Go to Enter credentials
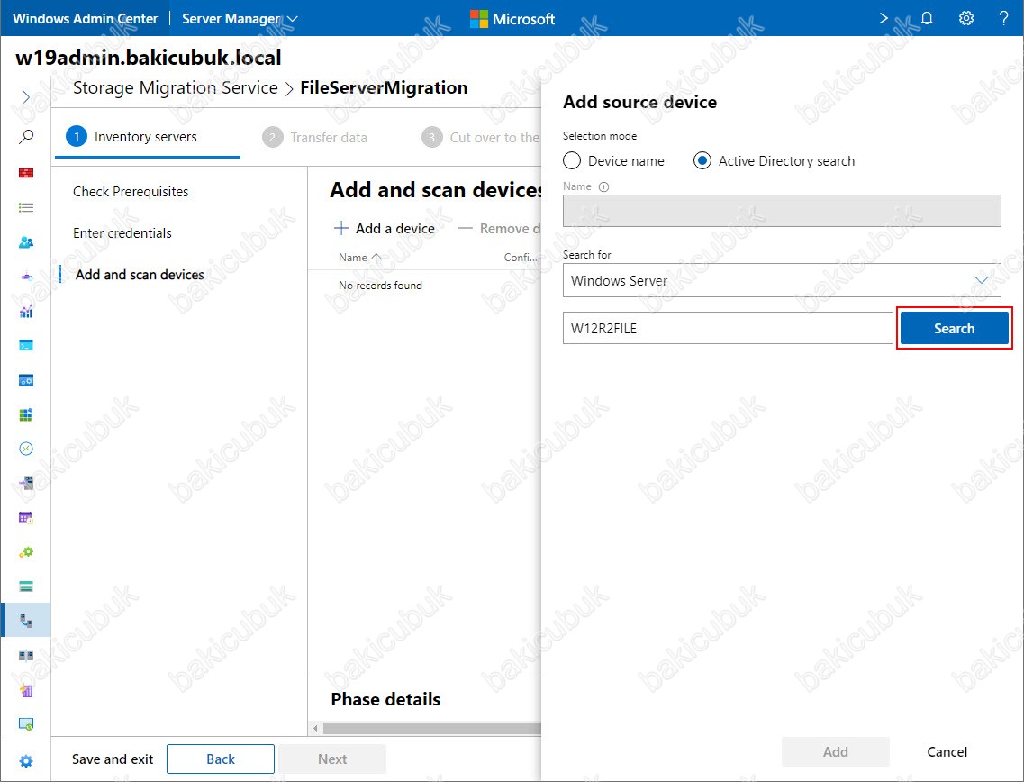This screenshot has width=1024, height=782. [122, 233]
